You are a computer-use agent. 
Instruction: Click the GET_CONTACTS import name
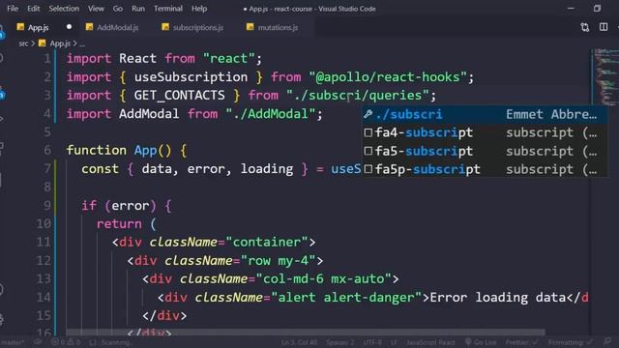click(179, 96)
